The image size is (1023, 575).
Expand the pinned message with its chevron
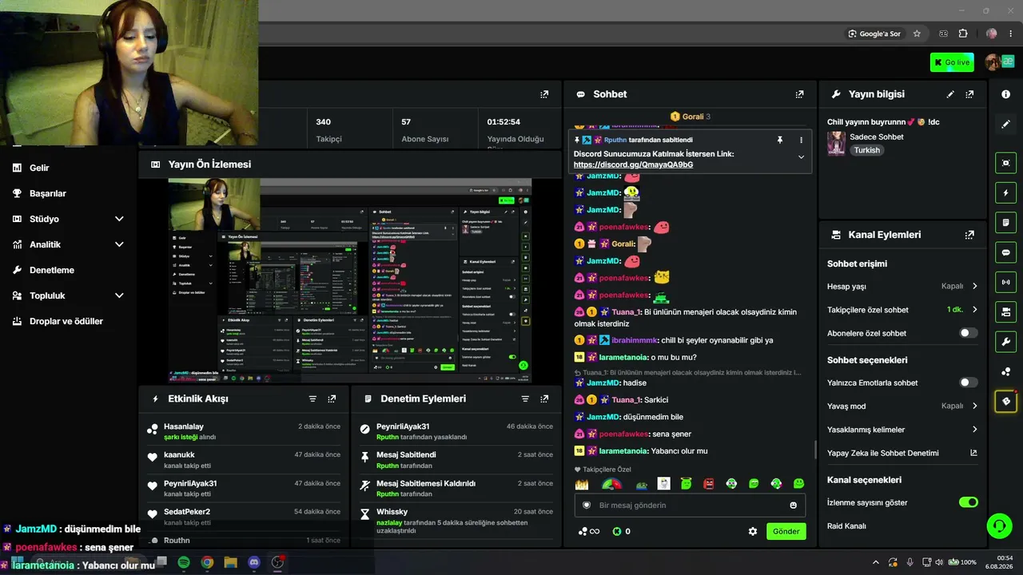tap(801, 157)
